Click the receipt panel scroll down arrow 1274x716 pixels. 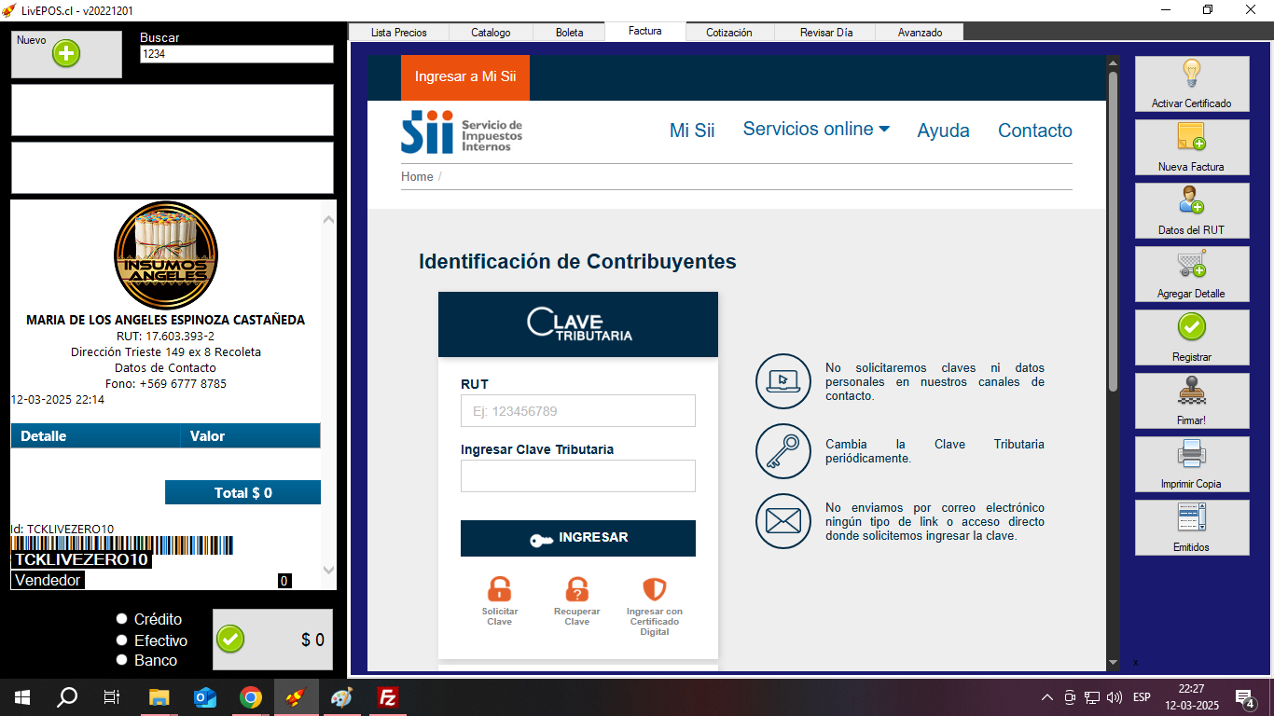pos(328,569)
